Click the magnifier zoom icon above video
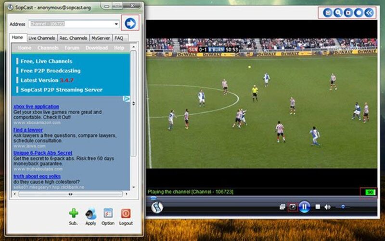The image size is (385, 241). [338, 13]
